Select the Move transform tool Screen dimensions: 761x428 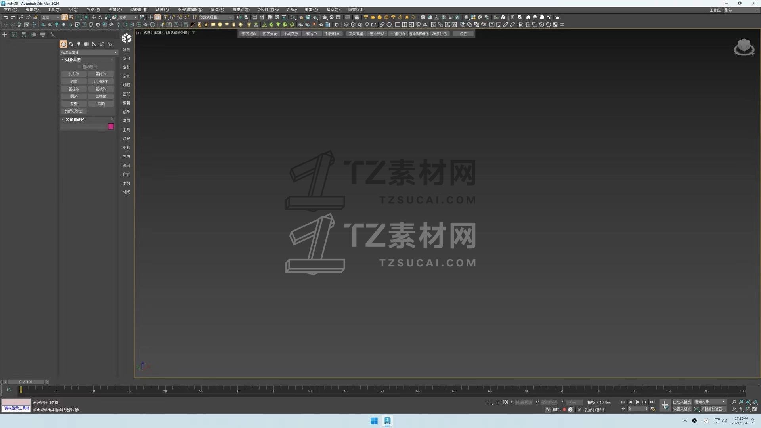(x=94, y=17)
